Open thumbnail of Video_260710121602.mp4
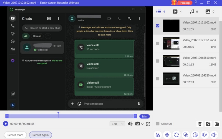Viewport: 222px width, 139px height. (x=171, y=26)
